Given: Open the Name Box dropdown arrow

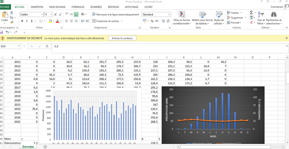Looking at the screenshot, I should (x=19, y=46).
